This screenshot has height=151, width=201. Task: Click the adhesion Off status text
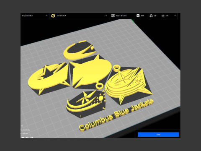pos(167,16)
